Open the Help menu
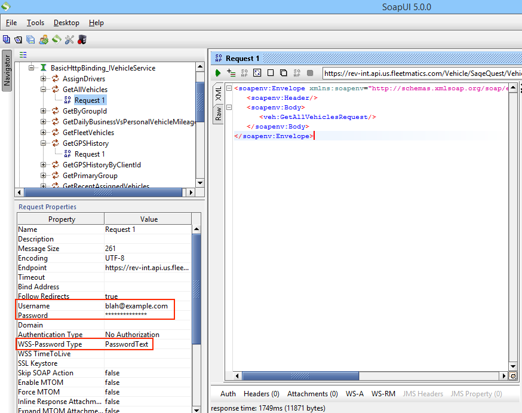 click(x=96, y=23)
